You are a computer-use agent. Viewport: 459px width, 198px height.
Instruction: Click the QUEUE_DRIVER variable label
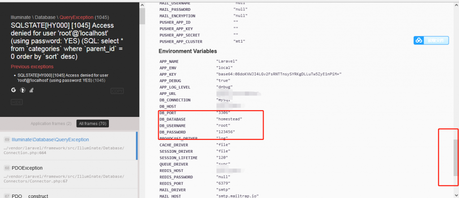tap(173, 164)
